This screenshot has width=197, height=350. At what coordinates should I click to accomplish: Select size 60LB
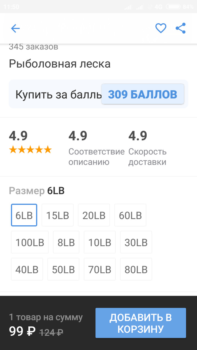click(x=130, y=215)
